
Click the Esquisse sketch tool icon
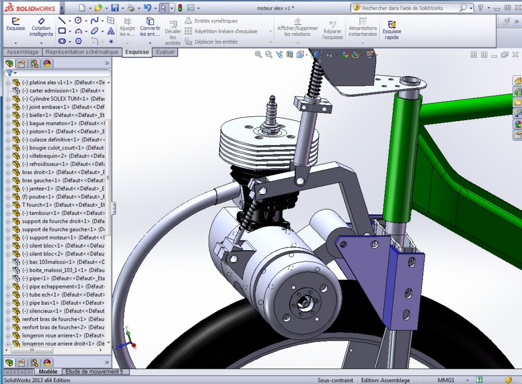(15, 25)
